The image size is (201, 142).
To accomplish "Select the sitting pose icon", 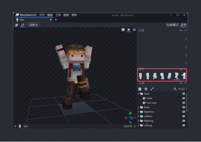I will 169,76.
